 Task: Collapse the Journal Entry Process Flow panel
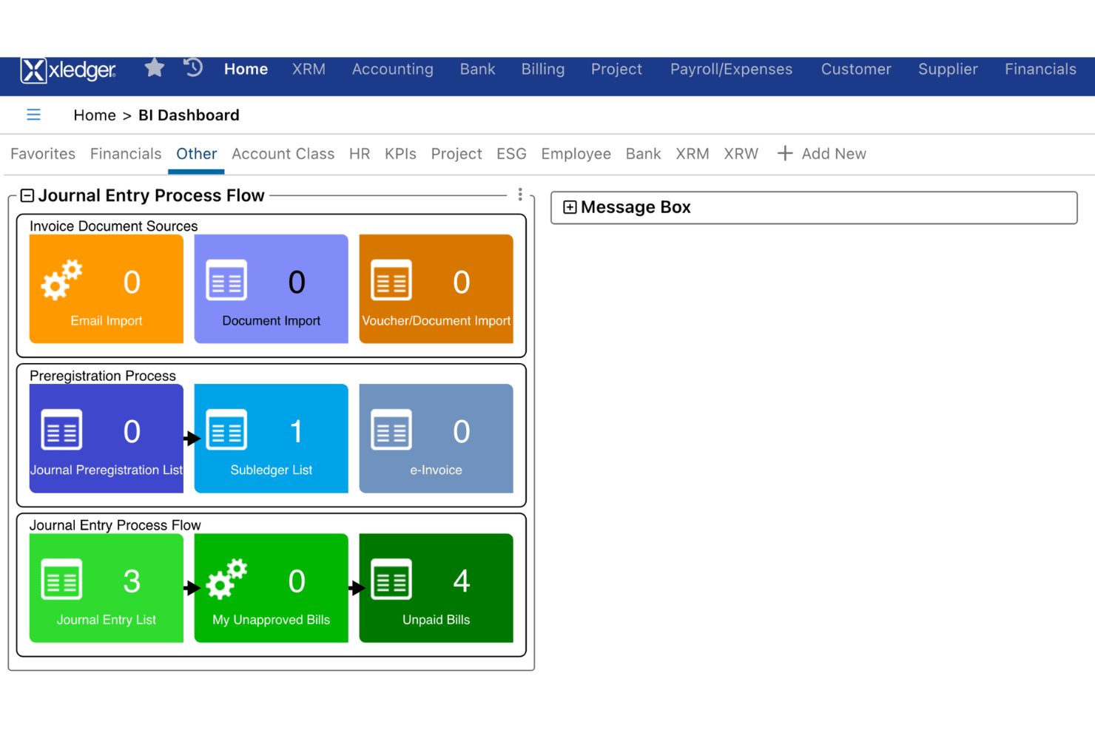[x=27, y=195]
